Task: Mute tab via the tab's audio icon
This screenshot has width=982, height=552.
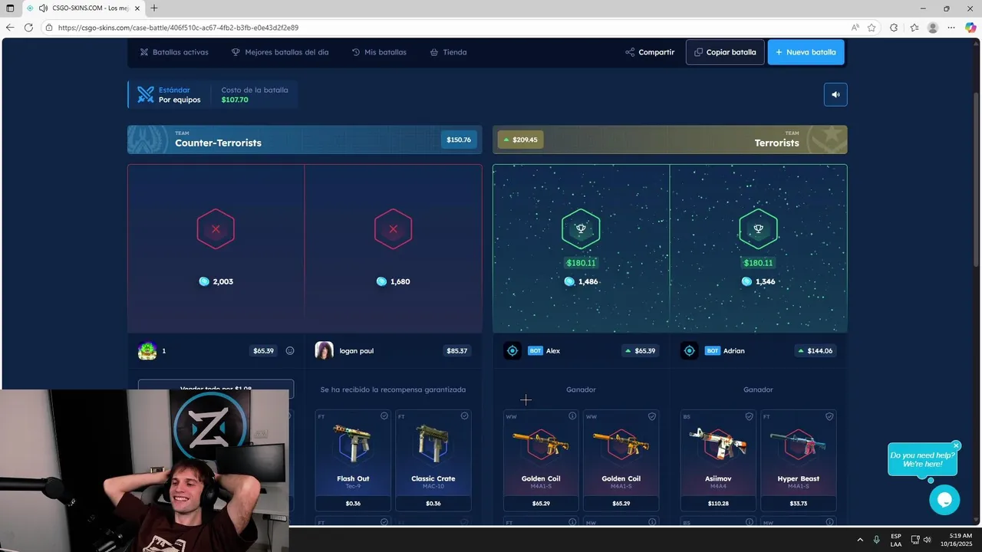Action: tap(44, 8)
